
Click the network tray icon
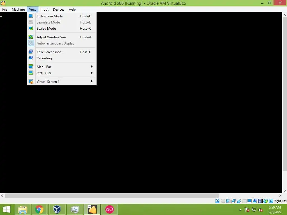(254, 210)
